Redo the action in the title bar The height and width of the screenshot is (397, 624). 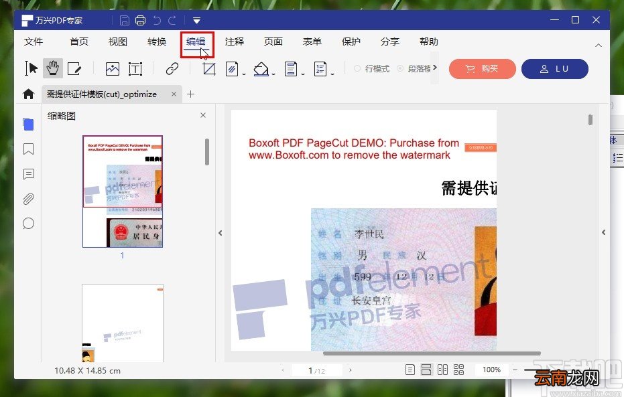click(172, 20)
